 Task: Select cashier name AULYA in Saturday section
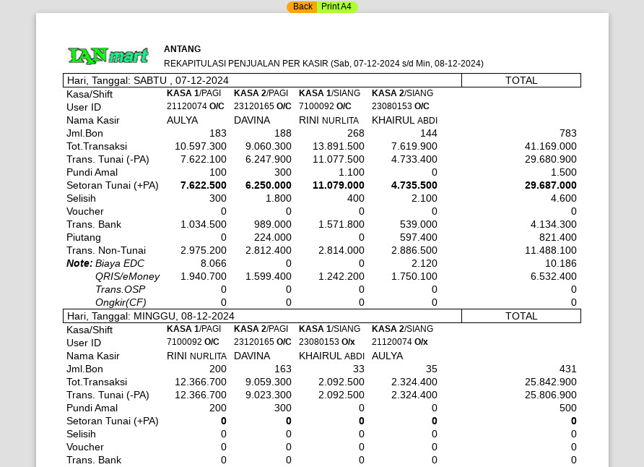183,120
